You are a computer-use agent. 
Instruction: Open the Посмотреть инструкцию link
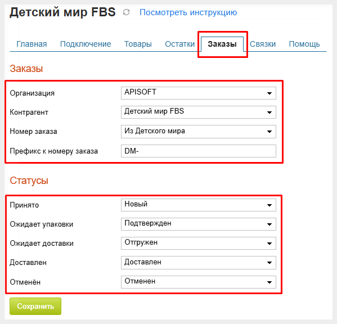pyautogui.click(x=188, y=12)
